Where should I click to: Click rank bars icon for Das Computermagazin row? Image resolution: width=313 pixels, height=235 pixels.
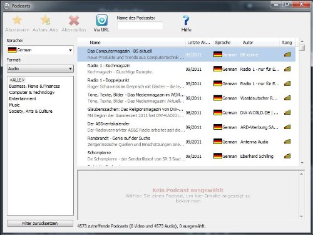(x=287, y=55)
